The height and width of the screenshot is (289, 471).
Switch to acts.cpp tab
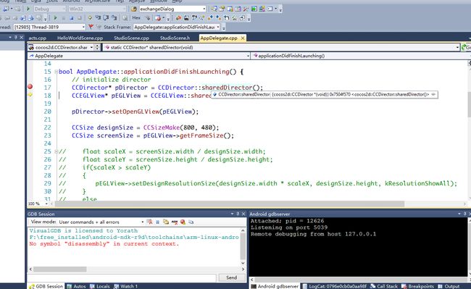[37, 38]
